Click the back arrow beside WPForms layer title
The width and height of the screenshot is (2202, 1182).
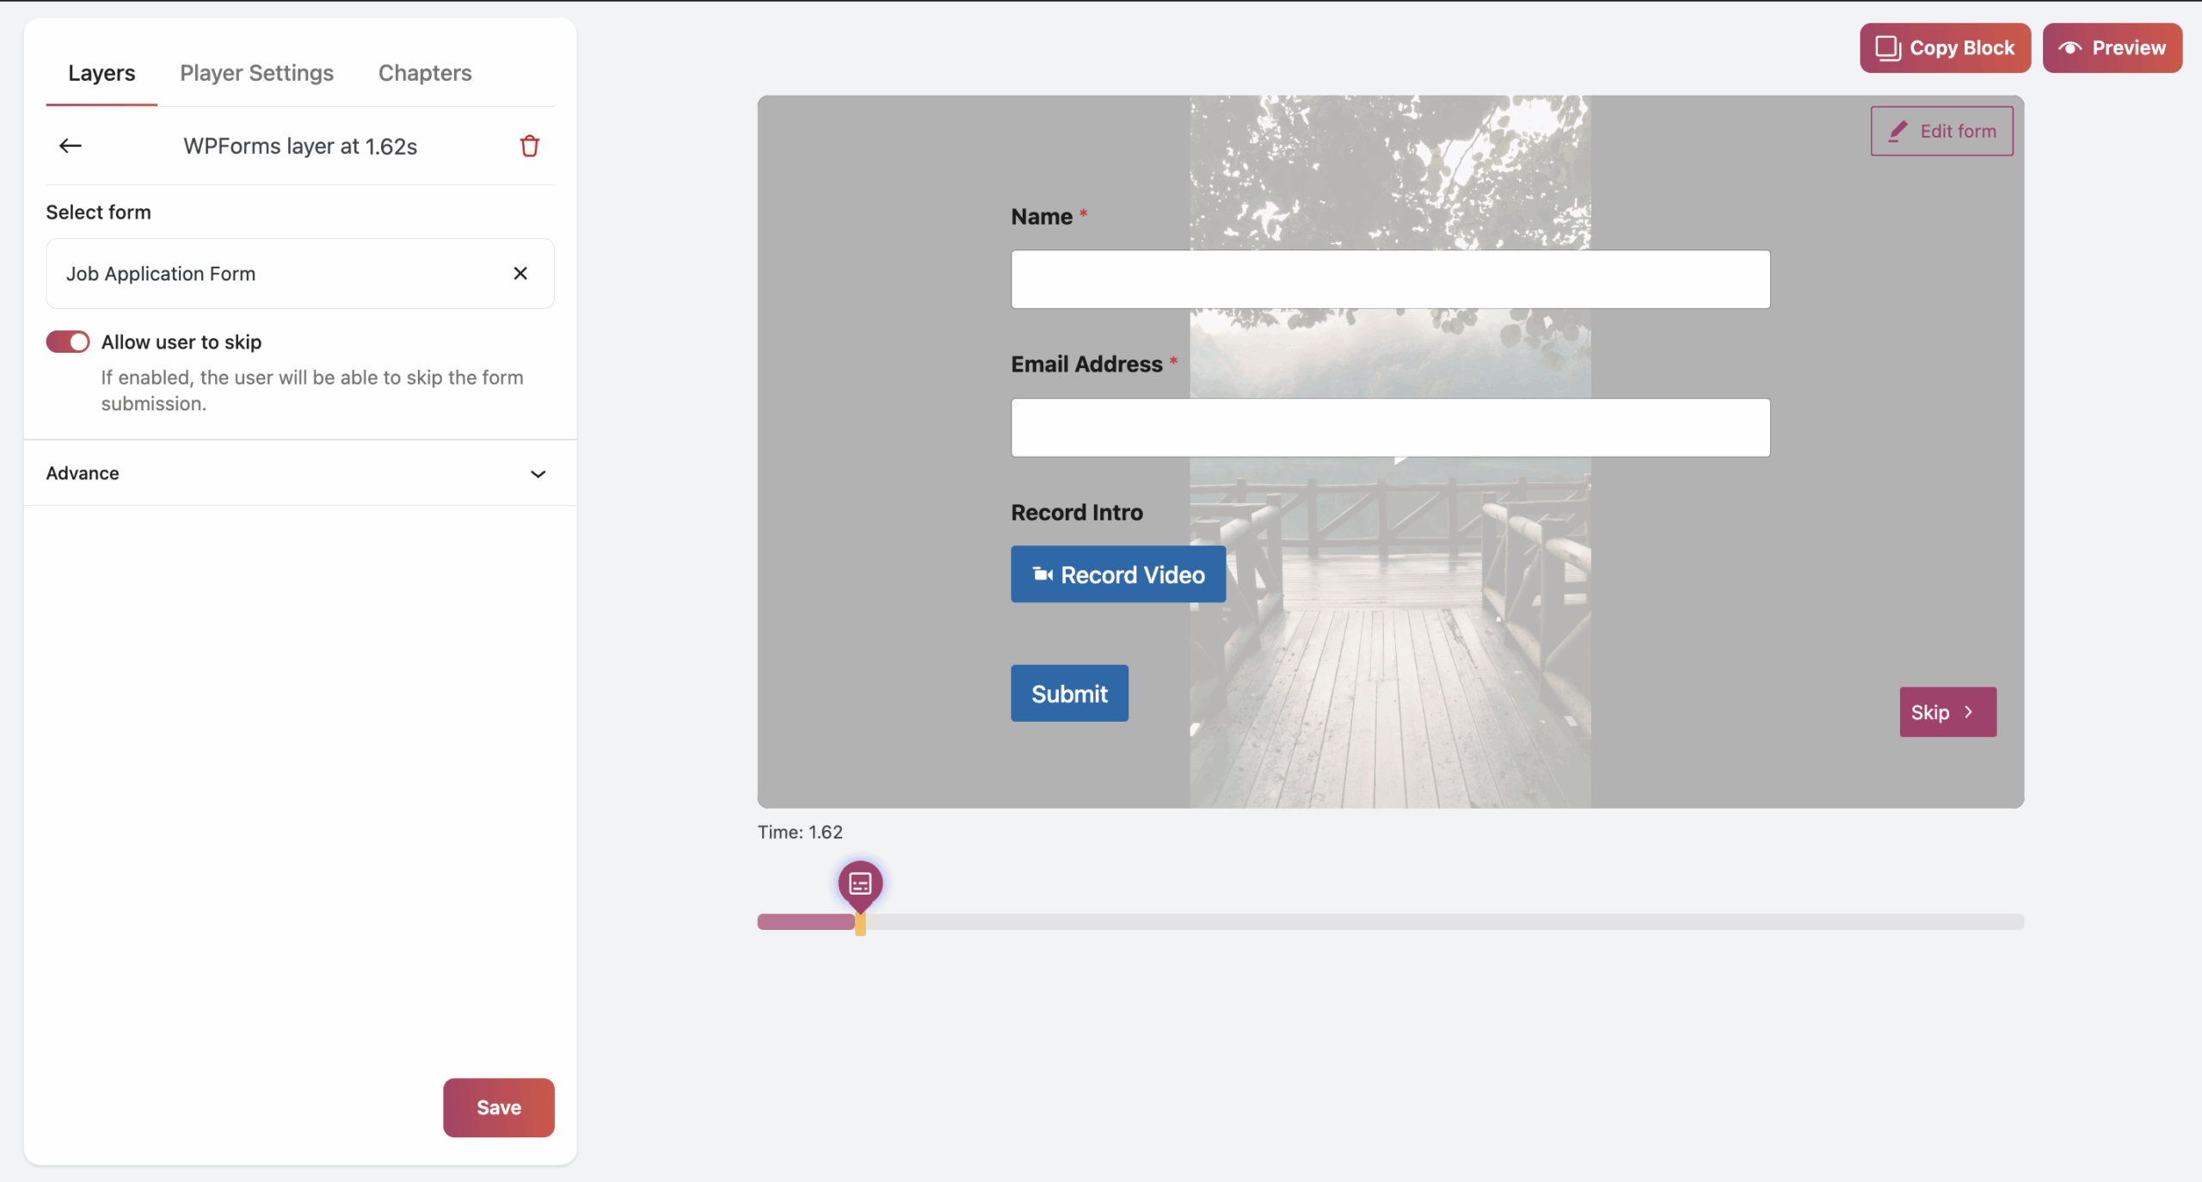pos(70,145)
